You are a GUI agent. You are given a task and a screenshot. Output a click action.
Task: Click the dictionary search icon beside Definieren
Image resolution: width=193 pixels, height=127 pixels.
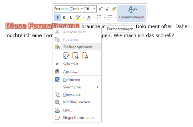(57, 80)
